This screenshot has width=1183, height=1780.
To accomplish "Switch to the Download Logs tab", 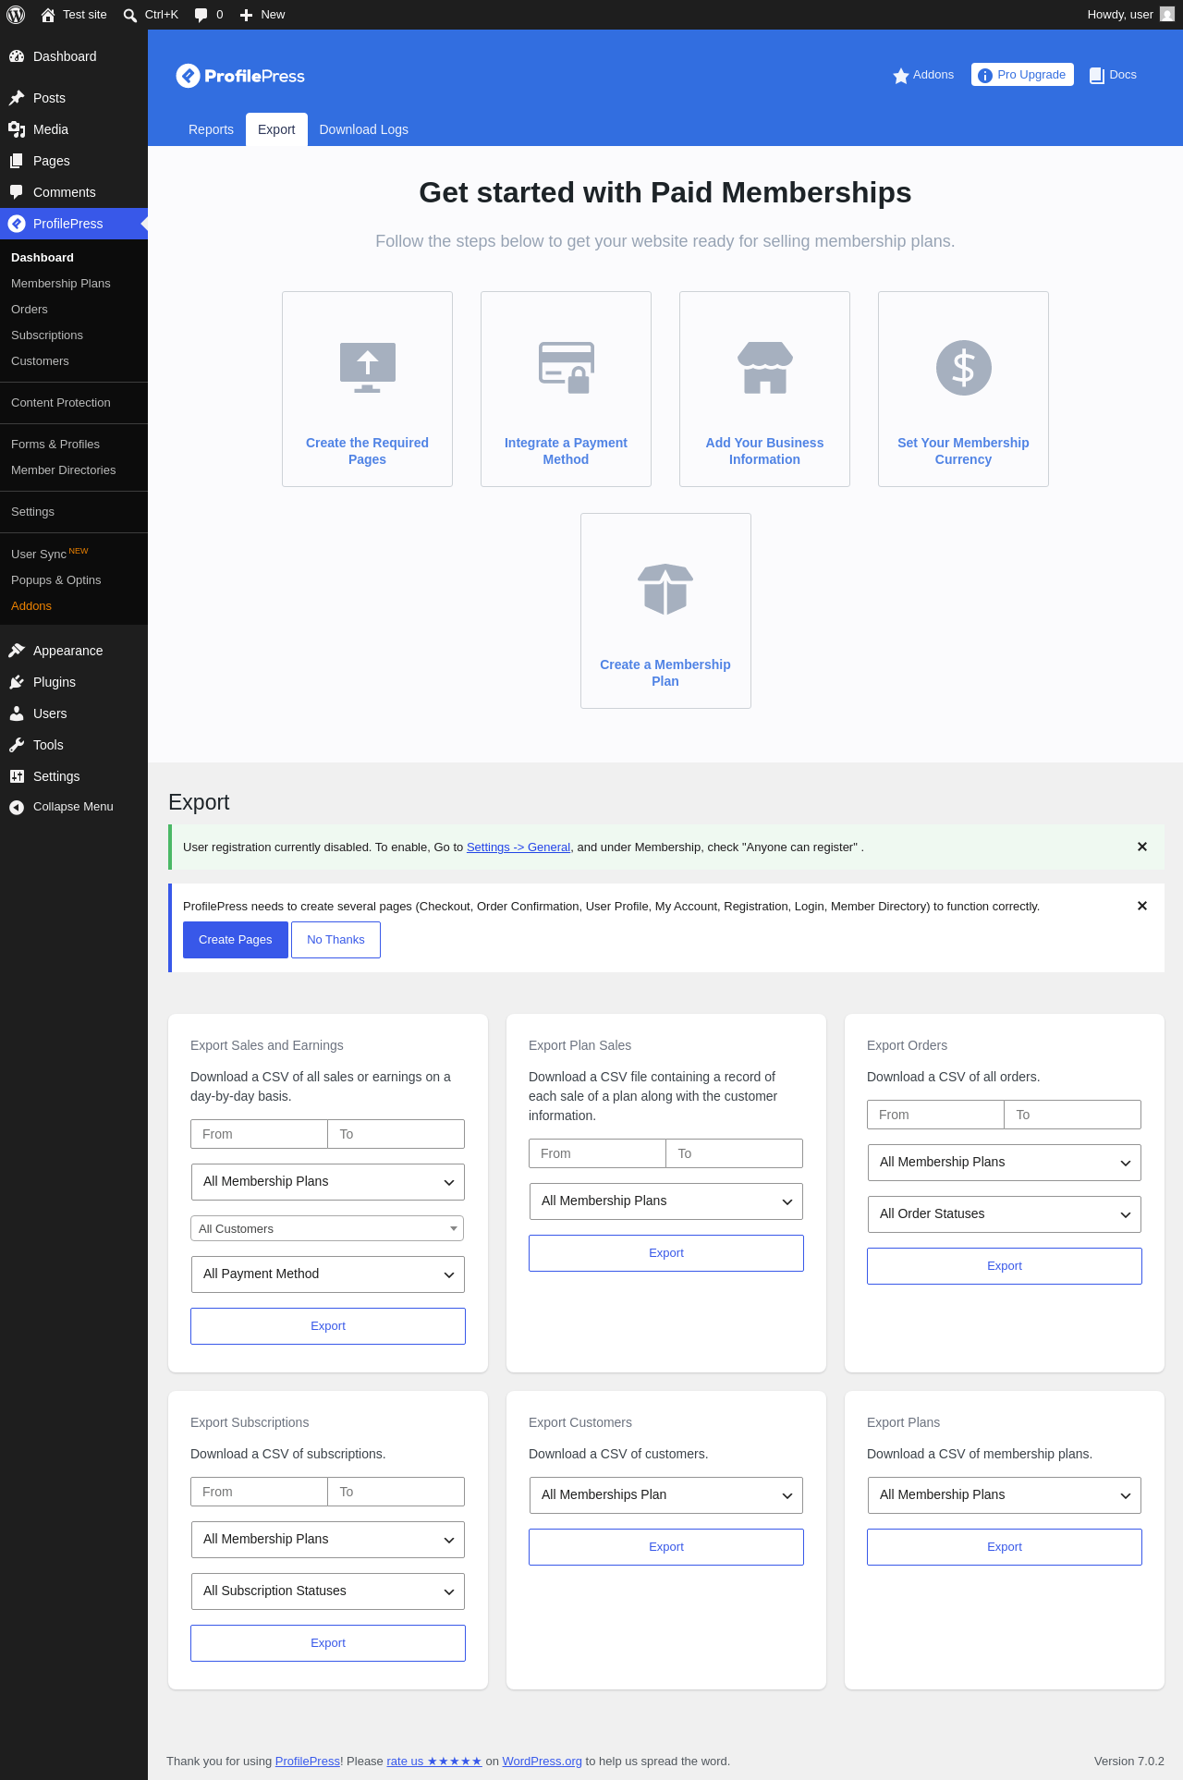I will tap(364, 129).
